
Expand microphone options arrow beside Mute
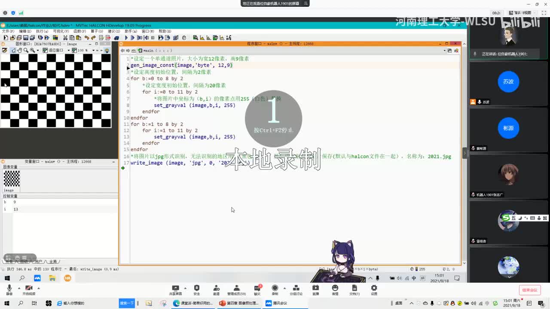pos(18,288)
